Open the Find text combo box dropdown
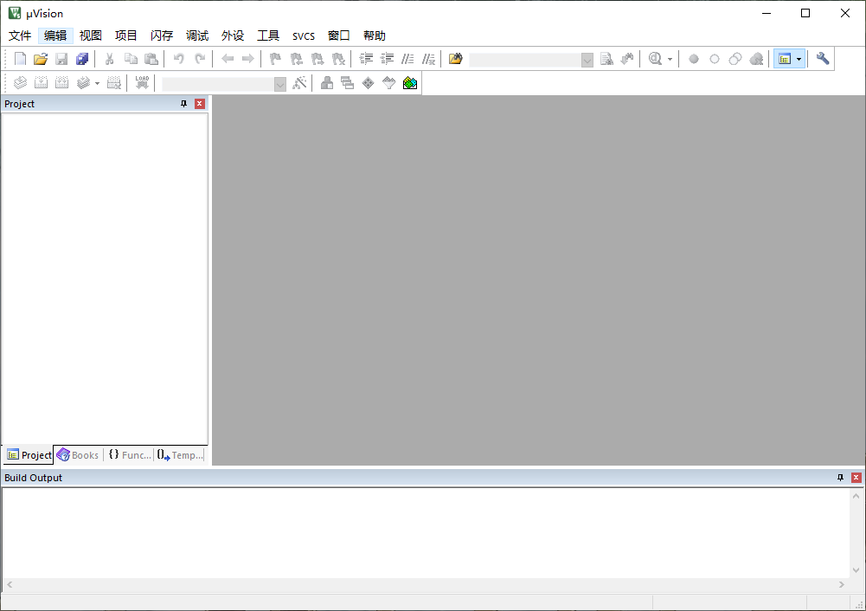Image resolution: width=866 pixels, height=611 pixels. 587,60
